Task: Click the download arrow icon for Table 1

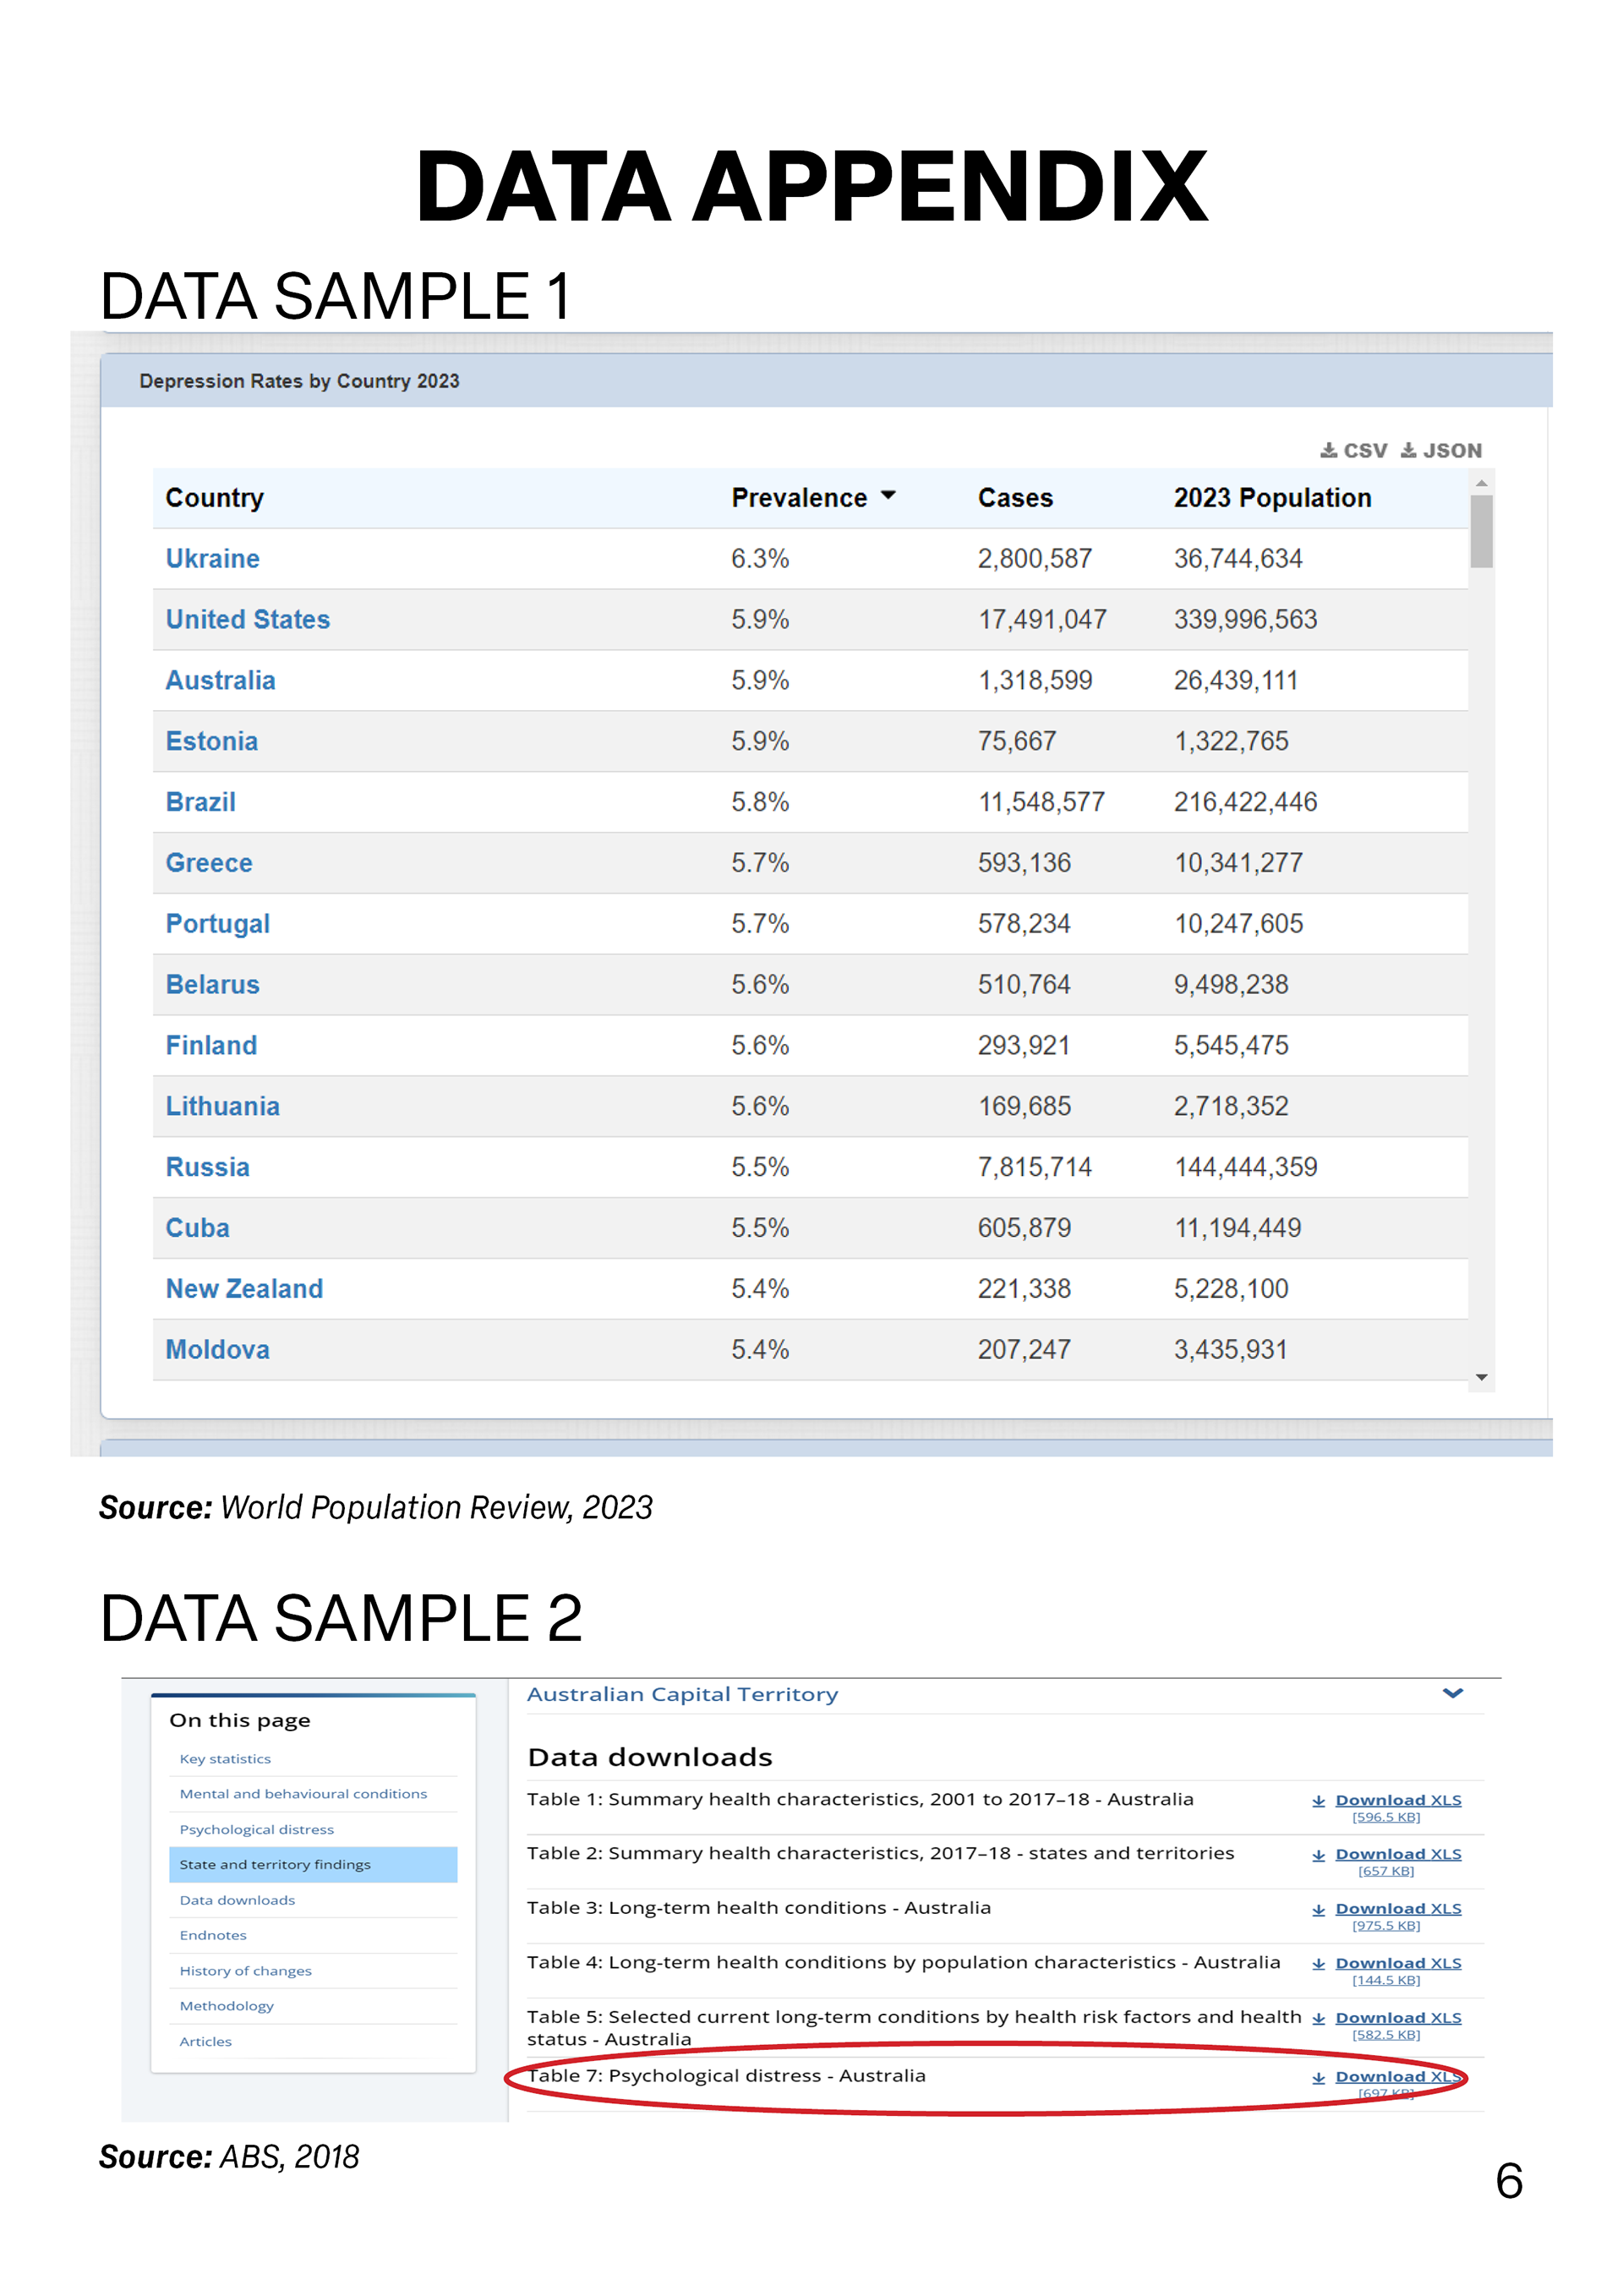Action: point(1318,1801)
